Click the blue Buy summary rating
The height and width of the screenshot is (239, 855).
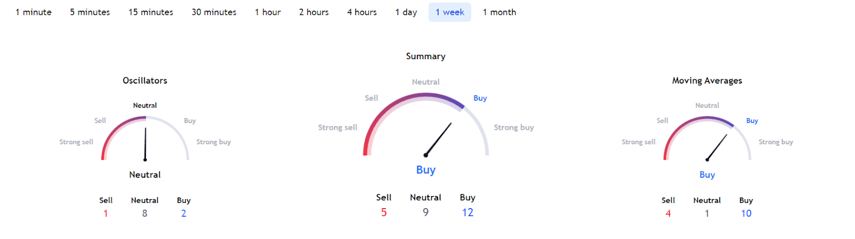[426, 170]
